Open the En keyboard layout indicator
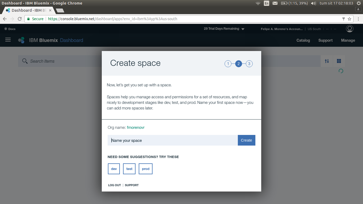 [x=267, y=3]
